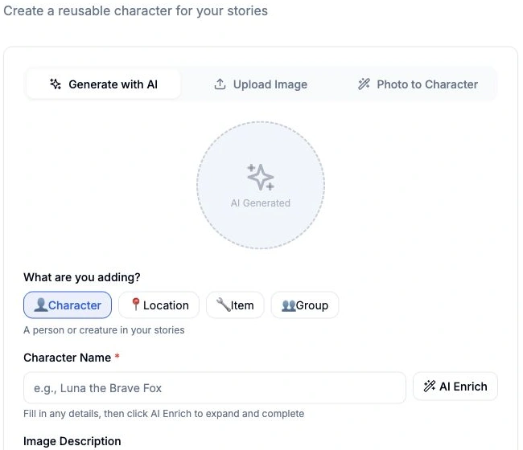Click the AI Enrich hint text below the name field
The height and width of the screenshot is (450, 523).
[164, 414]
